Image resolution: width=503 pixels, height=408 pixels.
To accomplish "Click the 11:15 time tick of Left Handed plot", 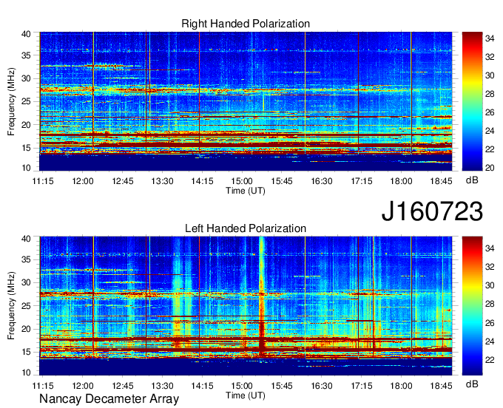I will click(43, 386).
